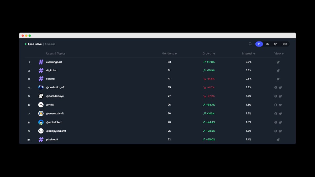The height and width of the screenshot is (177, 315).
Task: Open the @wabdoteth user
Action: (x=54, y=122)
